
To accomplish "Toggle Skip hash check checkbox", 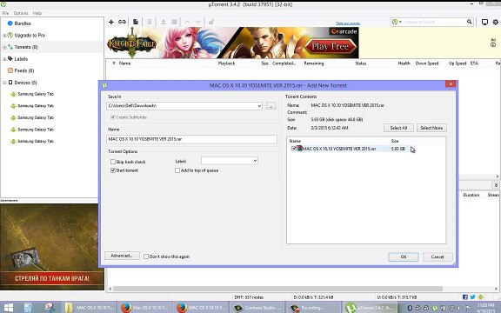I will pyautogui.click(x=113, y=162).
